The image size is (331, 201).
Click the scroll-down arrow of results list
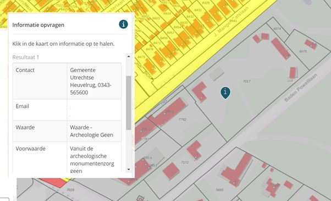tap(129, 169)
